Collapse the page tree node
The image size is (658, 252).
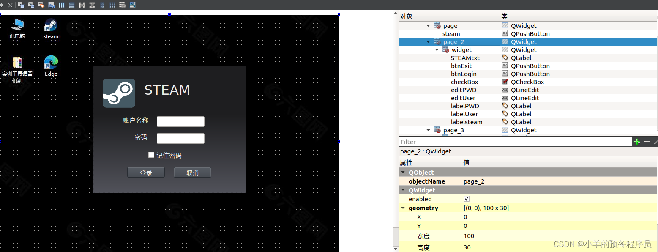pos(428,26)
